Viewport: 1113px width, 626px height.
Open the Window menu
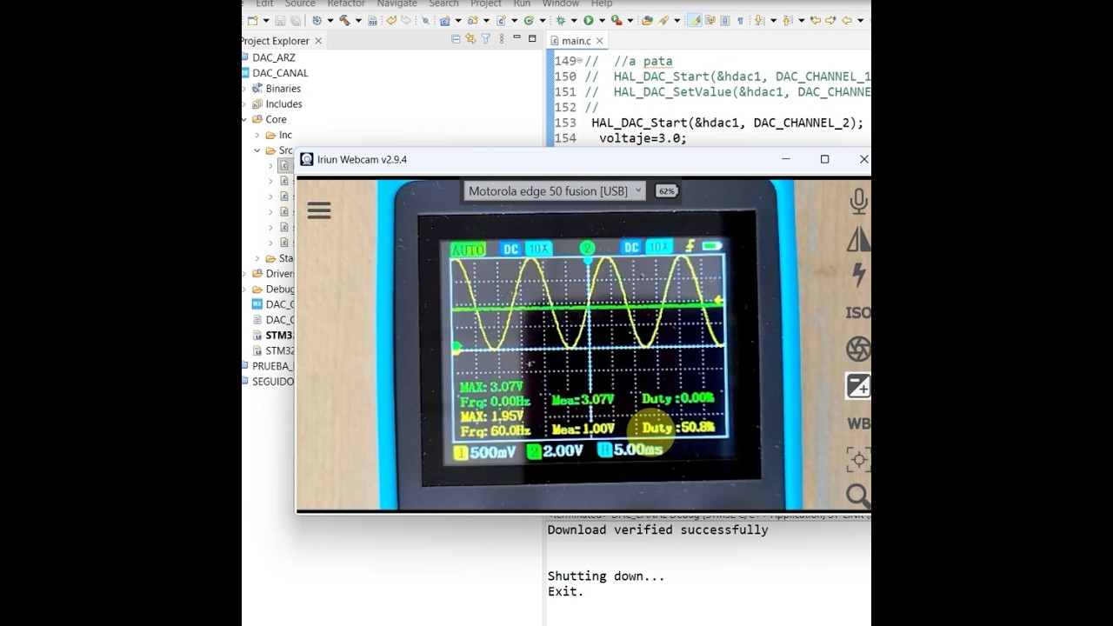pos(561,3)
